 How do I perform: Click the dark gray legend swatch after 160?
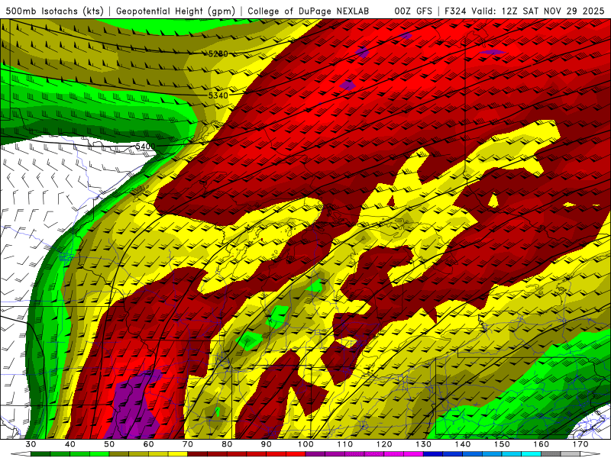(551, 454)
